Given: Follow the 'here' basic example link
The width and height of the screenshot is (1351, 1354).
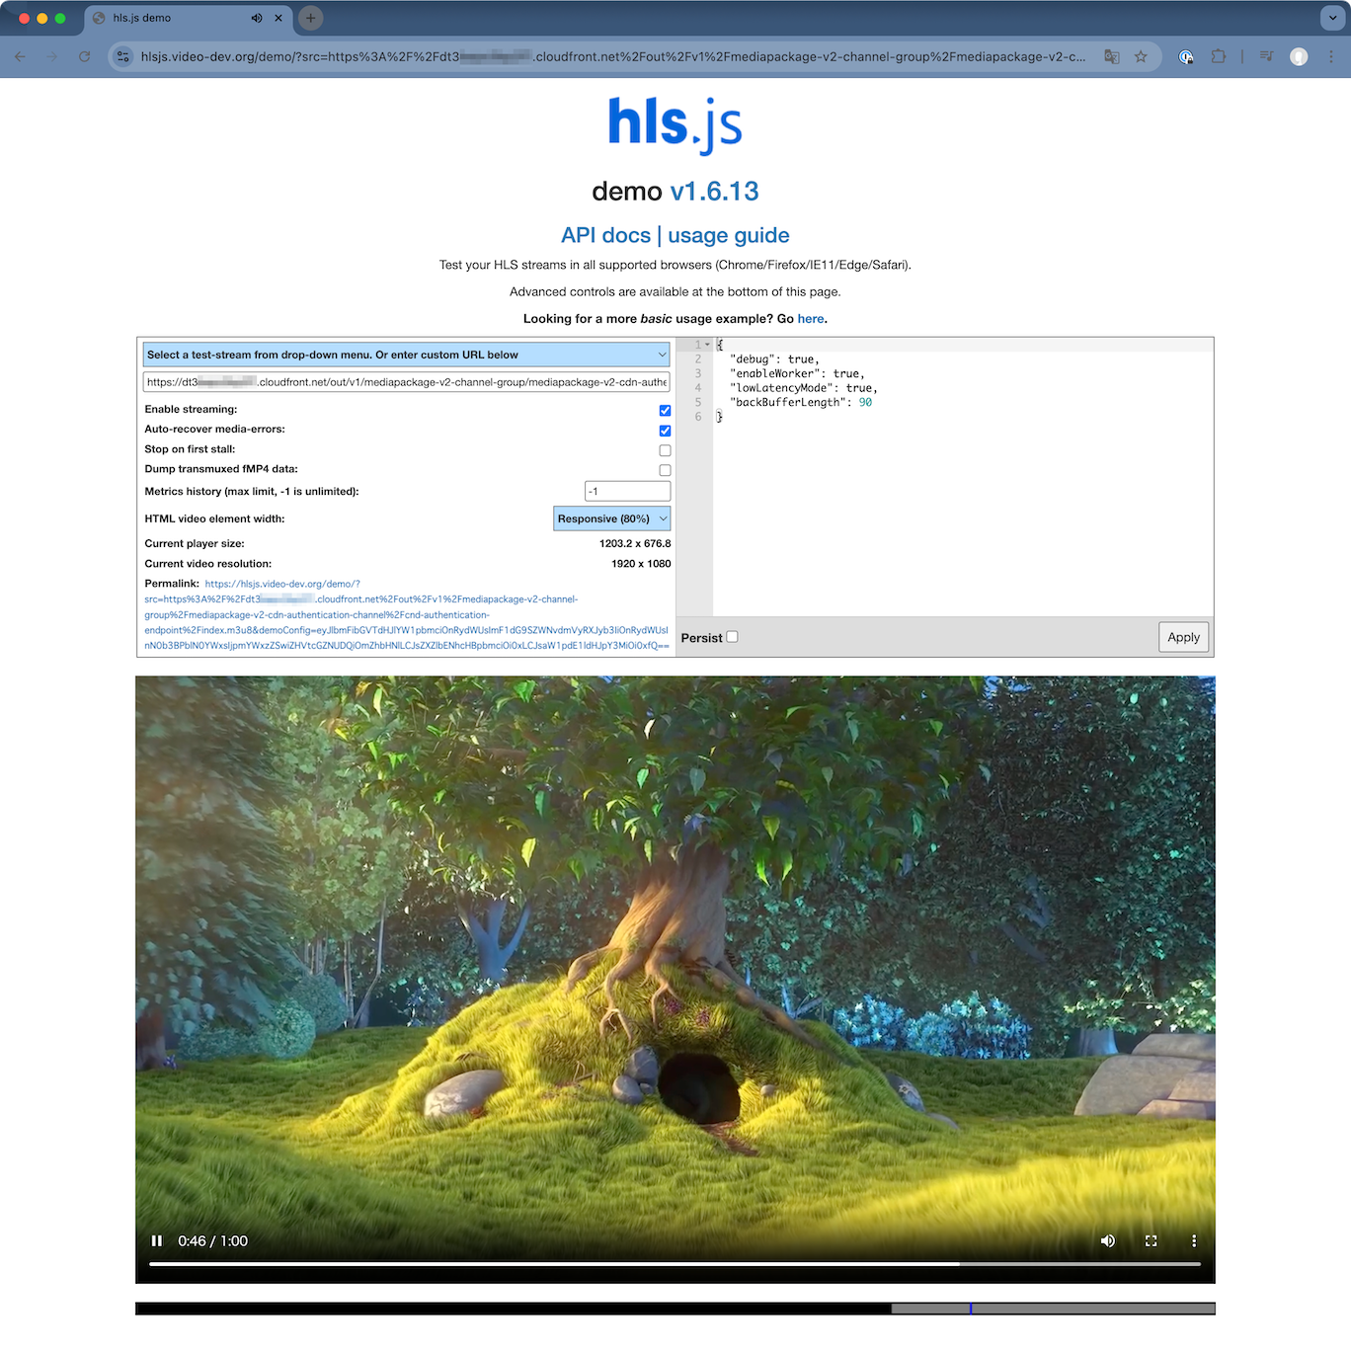Looking at the screenshot, I should click(x=811, y=319).
